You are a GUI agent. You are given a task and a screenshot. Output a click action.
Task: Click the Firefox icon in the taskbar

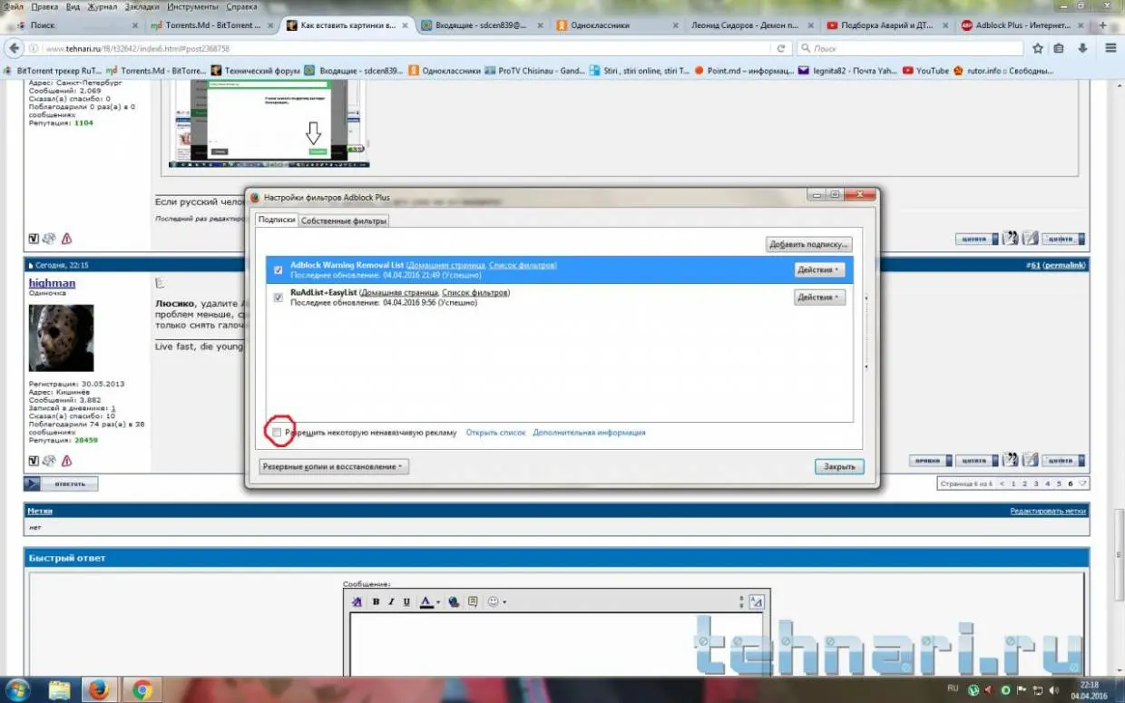[99, 689]
